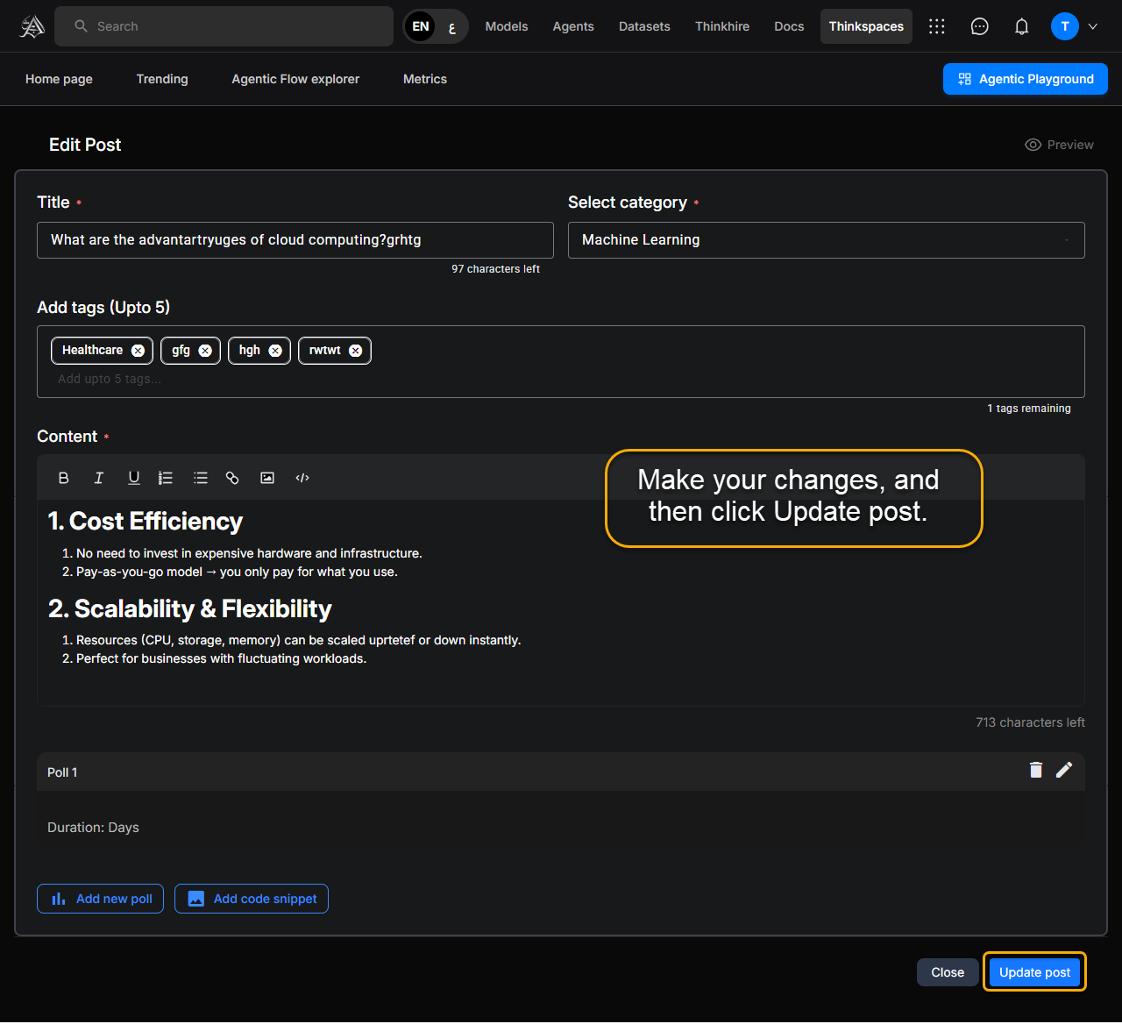The height and width of the screenshot is (1024, 1122).
Task: Click into the Title input field
Action: 295,240
